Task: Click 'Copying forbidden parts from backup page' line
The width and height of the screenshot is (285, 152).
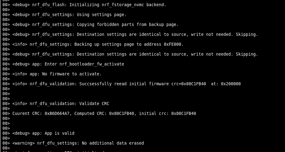Action: tap(90, 25)
